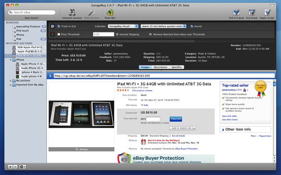This screenshot has width=281, height=175.
Task: Click the Price Threshold amount field
Action: coord(103,34)
